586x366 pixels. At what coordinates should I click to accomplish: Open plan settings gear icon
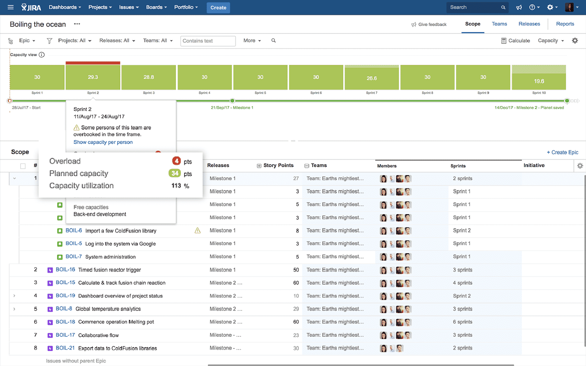(575, 41)
